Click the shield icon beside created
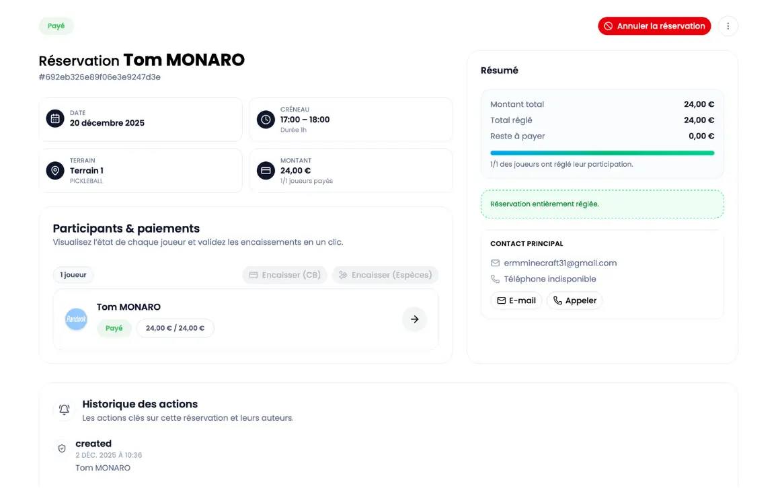Screen dimensions: 778x488 coord(62,448)
